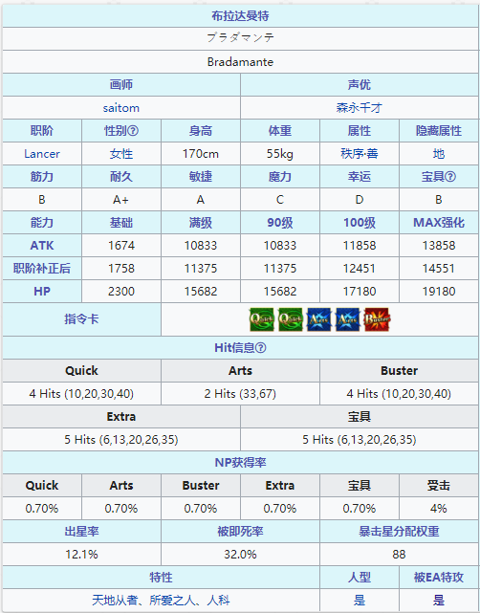Click the 体重 column header
This screenshot has height=613, width=480.
coord(280,131)
